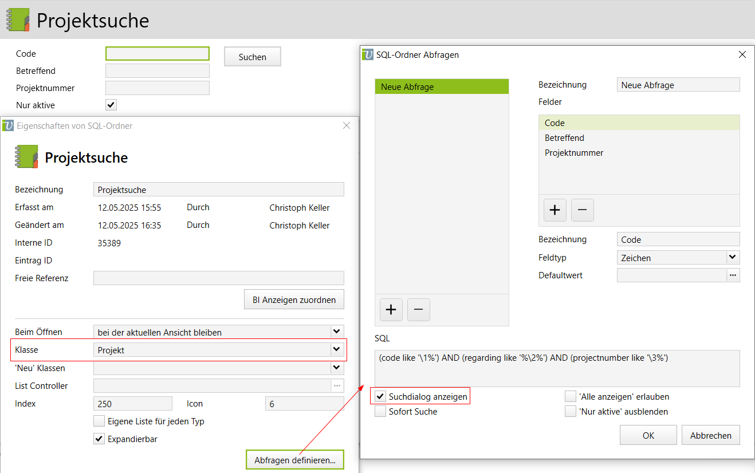This screenshot has width=755, height=473.
Task: Toggle 'Eigene Liste für jeden Typ' checkbox
Action: pyautogui.click(x=99, y=421)
